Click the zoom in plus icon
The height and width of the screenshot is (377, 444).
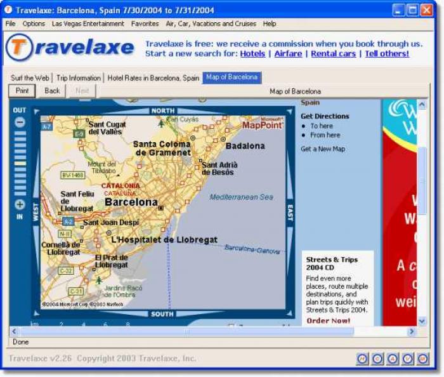click(x=20, y=204)
